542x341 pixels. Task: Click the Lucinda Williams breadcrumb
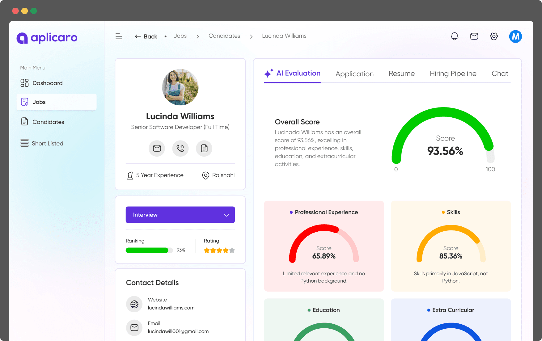[x=284, y=36]
